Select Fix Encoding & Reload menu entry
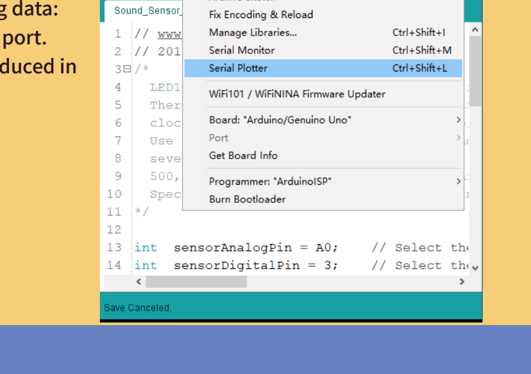This screenshot has height=374, width=531. coord(323,15)
